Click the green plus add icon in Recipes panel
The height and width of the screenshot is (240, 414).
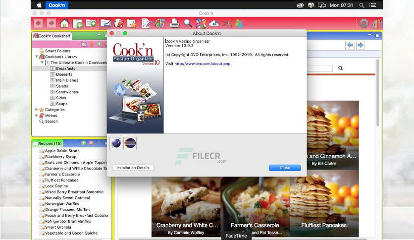coord(83,143)
